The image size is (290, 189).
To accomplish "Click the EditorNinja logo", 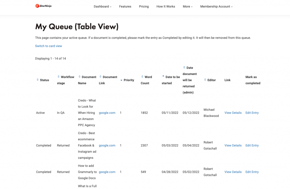I will coord(43,6).
